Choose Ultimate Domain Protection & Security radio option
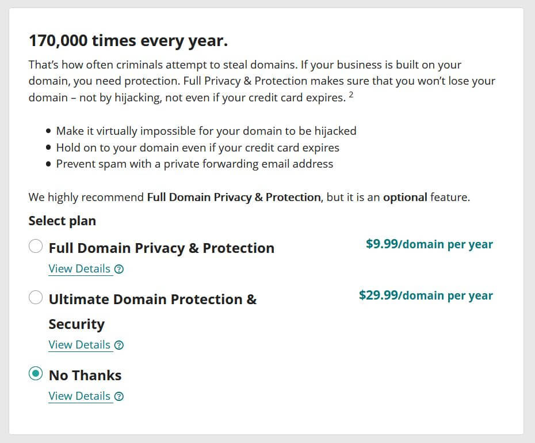 coord(36,297)
